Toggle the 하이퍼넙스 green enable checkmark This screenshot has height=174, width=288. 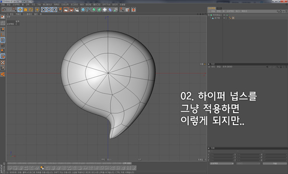coord(228,15)
